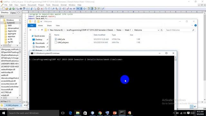Click the red X Delete icon in toolbar

point(42,9)
